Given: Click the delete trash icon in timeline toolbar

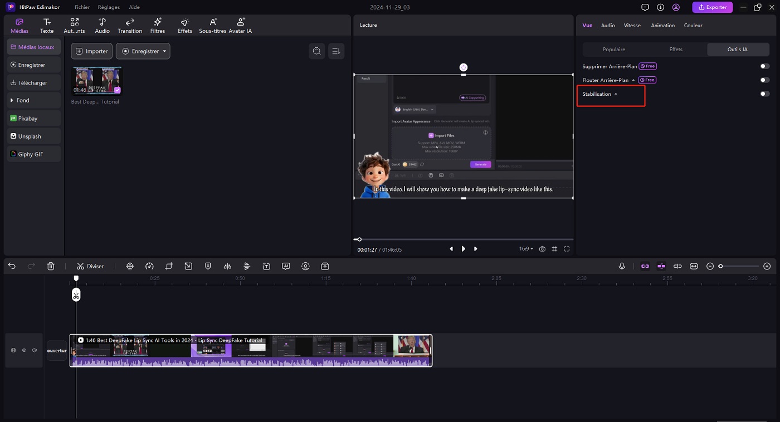Looking at the screenshot, I should pos(51,266).
